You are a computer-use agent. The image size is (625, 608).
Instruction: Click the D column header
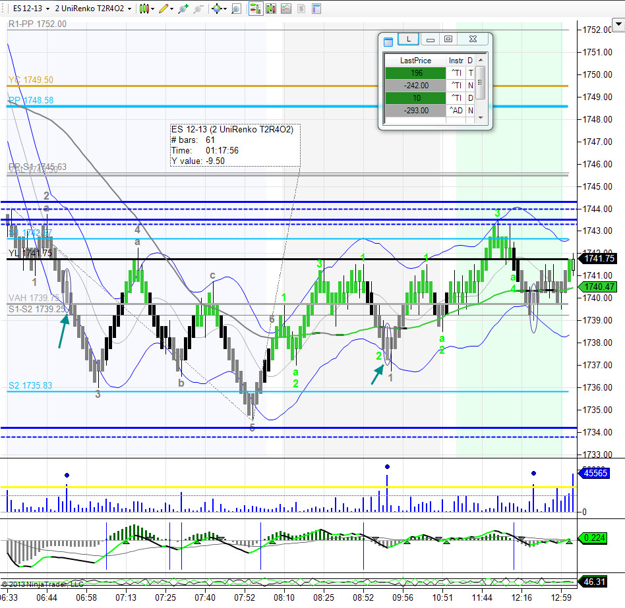(470, 61)
